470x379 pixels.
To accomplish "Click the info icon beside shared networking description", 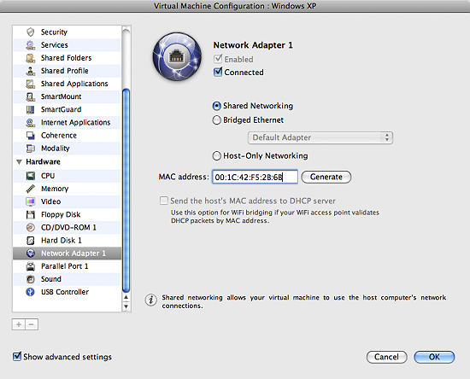I will click(x=150, y=300).
